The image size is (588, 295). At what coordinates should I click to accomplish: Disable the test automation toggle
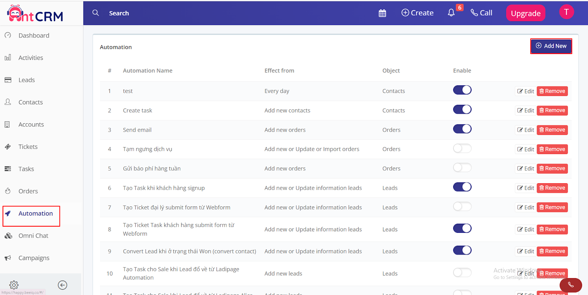462,90
